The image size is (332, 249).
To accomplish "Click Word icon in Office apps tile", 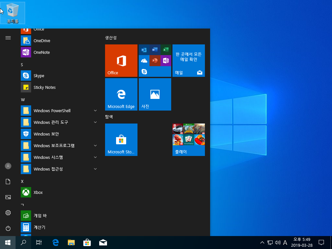I will (155, 50).
